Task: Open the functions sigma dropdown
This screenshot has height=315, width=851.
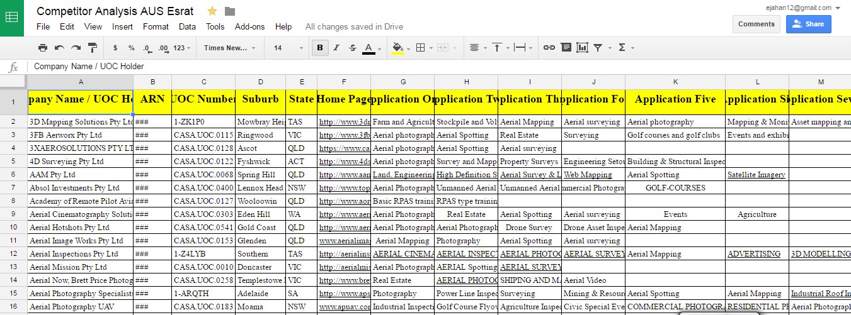Action: (x=625, y=48)
